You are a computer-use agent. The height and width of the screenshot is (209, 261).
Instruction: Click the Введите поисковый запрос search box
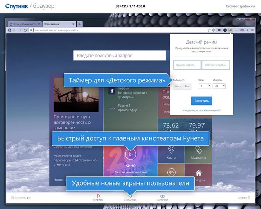(x=119, y=55)
